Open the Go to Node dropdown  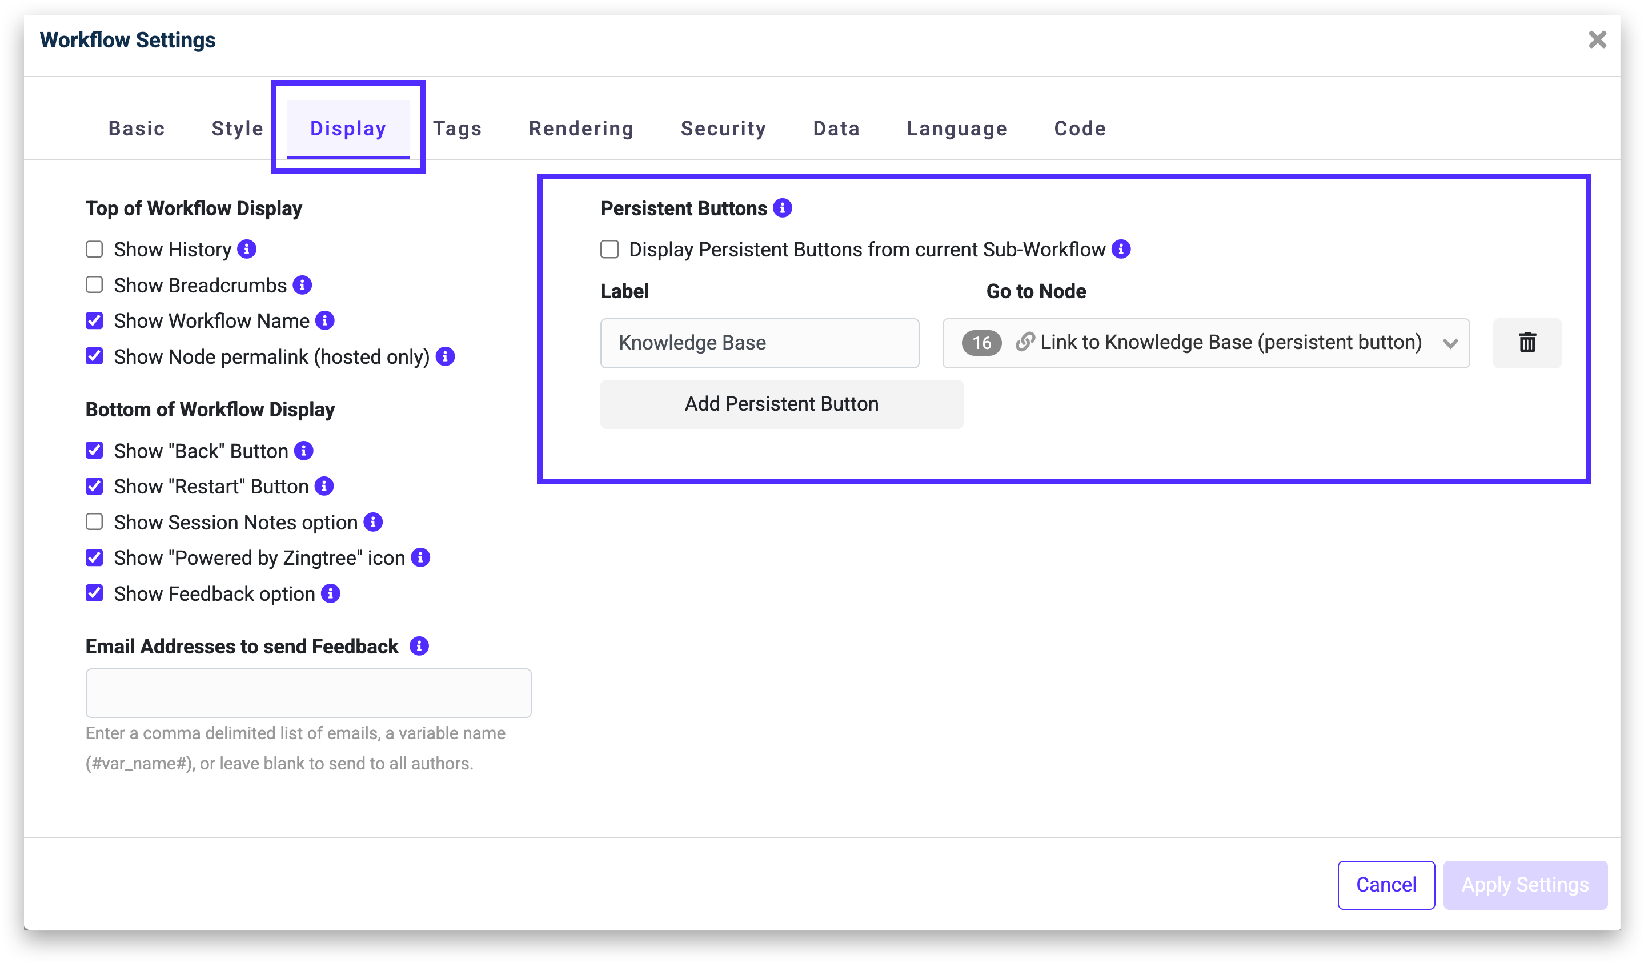[1206, 343]
